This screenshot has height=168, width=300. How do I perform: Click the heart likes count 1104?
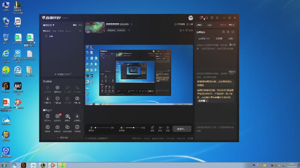coord(189,30)
